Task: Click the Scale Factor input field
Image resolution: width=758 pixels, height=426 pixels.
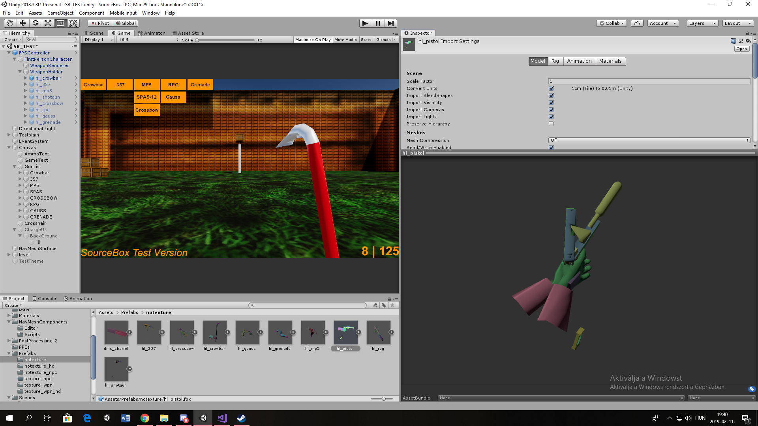Action: click(649, 81)
